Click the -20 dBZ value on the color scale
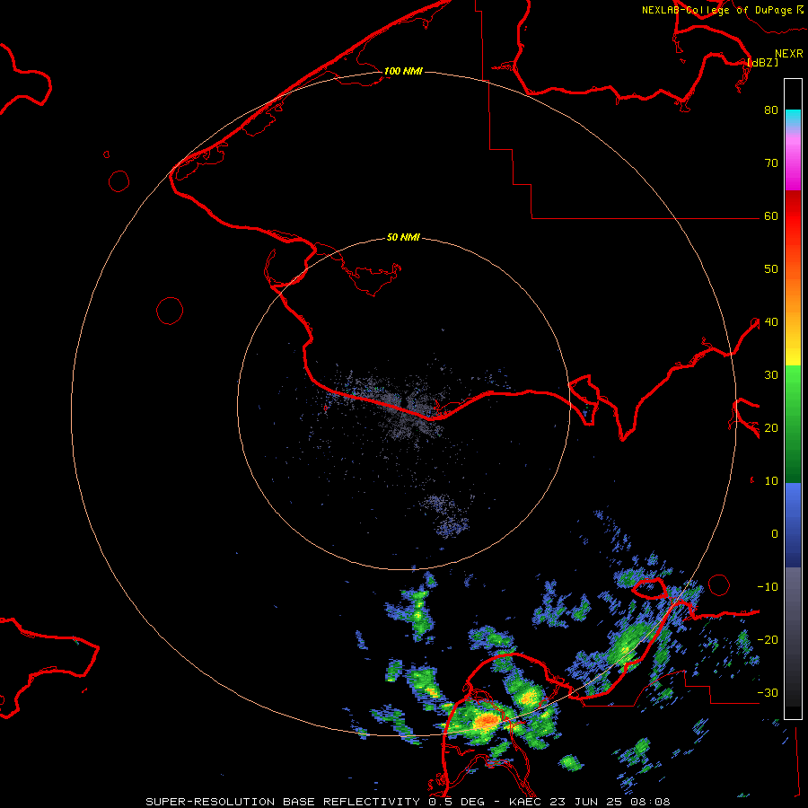The image size is (808, 808). (x=768, y=640)
